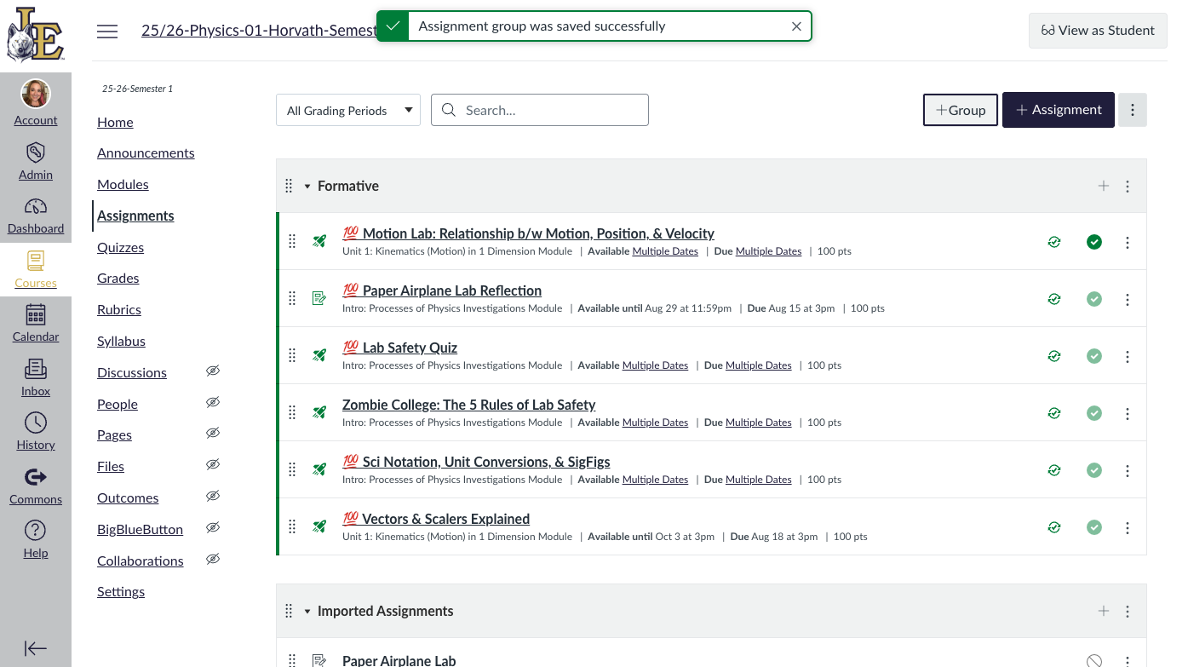Open course Settings
This screenshot has height=667, width=1188.
click(x=121, y=591)
